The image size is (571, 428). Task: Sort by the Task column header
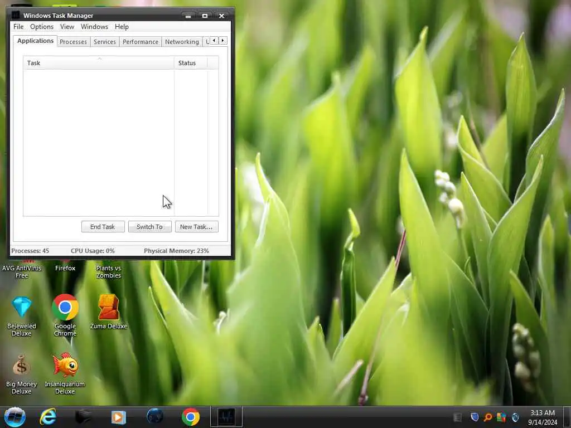[x=99, y=63]
